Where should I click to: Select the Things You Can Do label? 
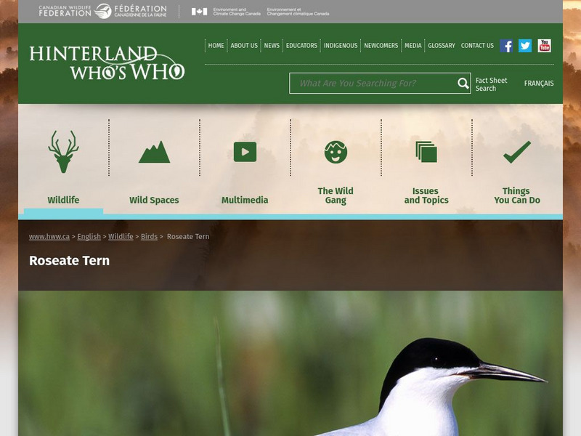click(x=517, y=195)
